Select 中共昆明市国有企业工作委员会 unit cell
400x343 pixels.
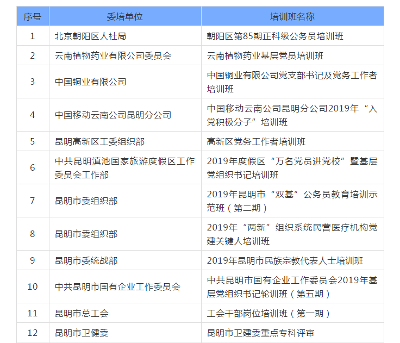(125, 286)
